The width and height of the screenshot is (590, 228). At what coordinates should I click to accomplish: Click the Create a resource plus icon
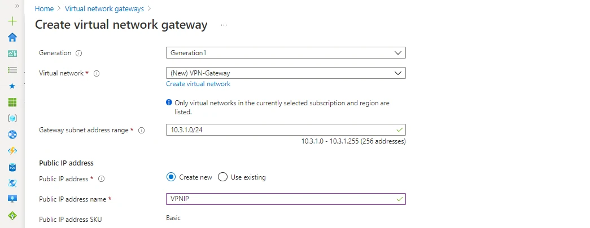[x=12, y=21]
